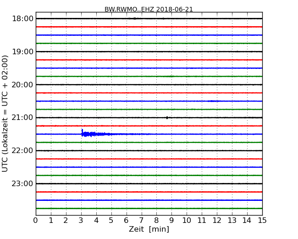
Task: Click the x-axis tick label "6"
Action: (x=126, y=221)
